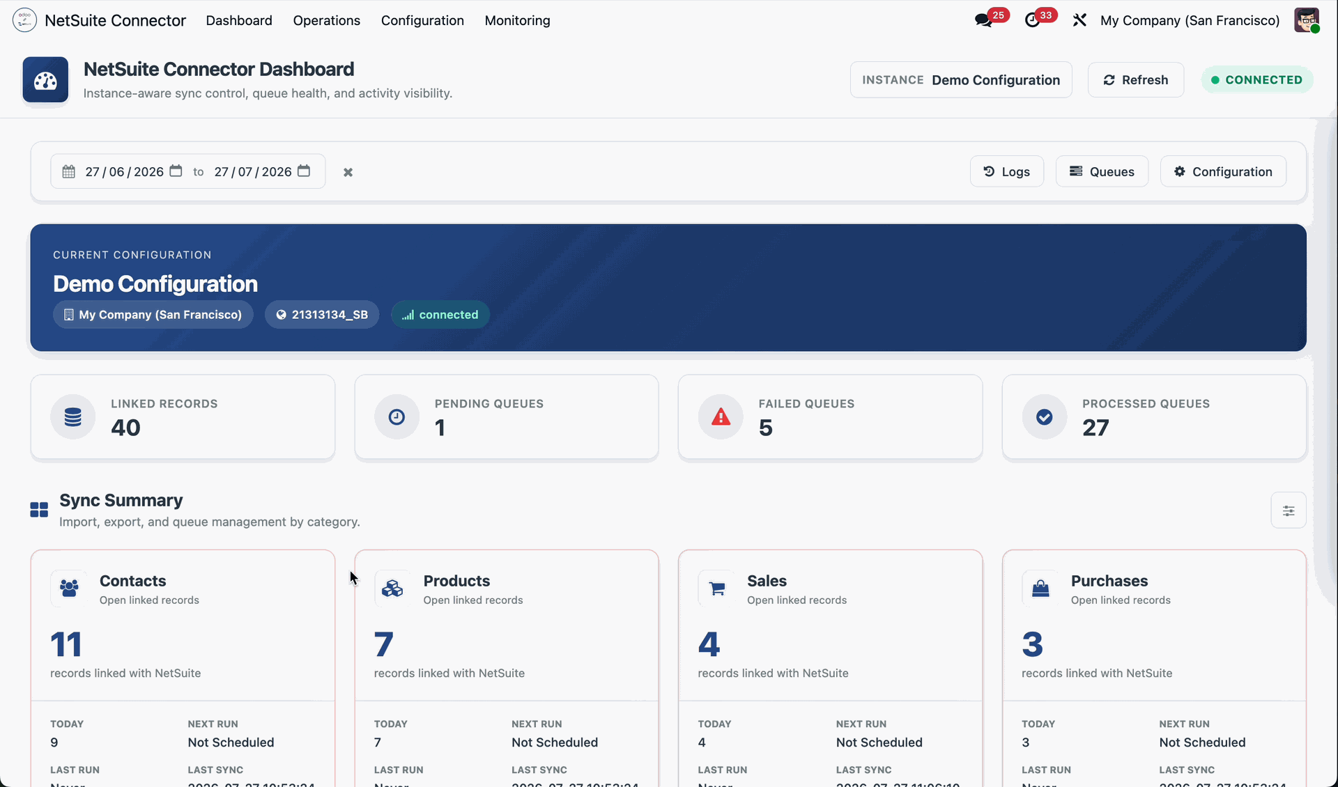Open end date calendar picker icon
Screen dimensions: 1338x787
tap(304, 171)
